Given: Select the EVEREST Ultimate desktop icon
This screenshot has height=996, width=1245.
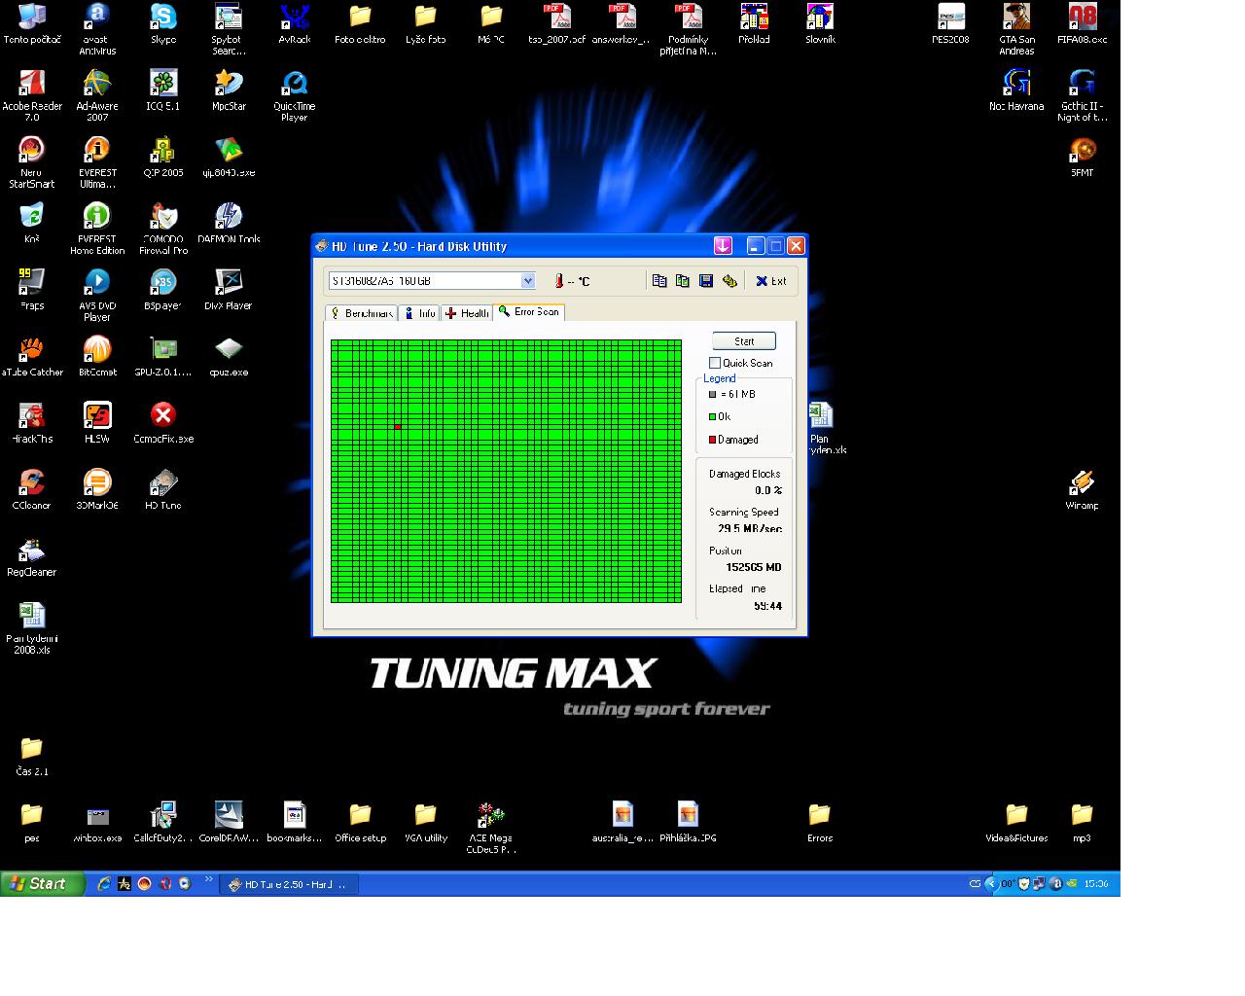Looking at the screenshot, I should 97,161.
